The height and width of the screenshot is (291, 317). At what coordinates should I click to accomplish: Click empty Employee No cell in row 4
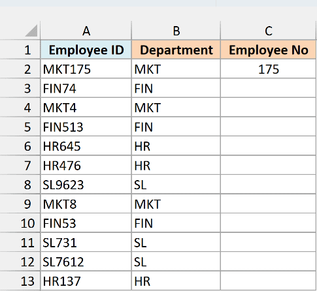(269, 108)
